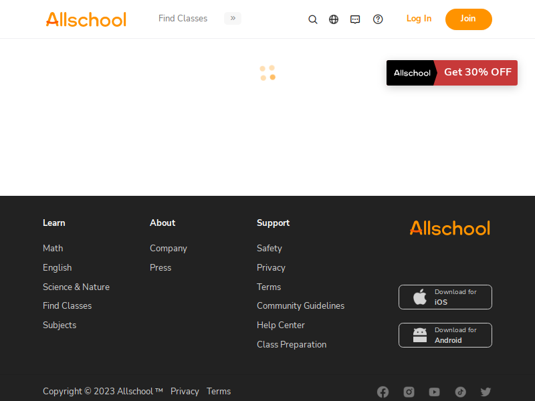Open the Instagram footer icon

point(409,392)
